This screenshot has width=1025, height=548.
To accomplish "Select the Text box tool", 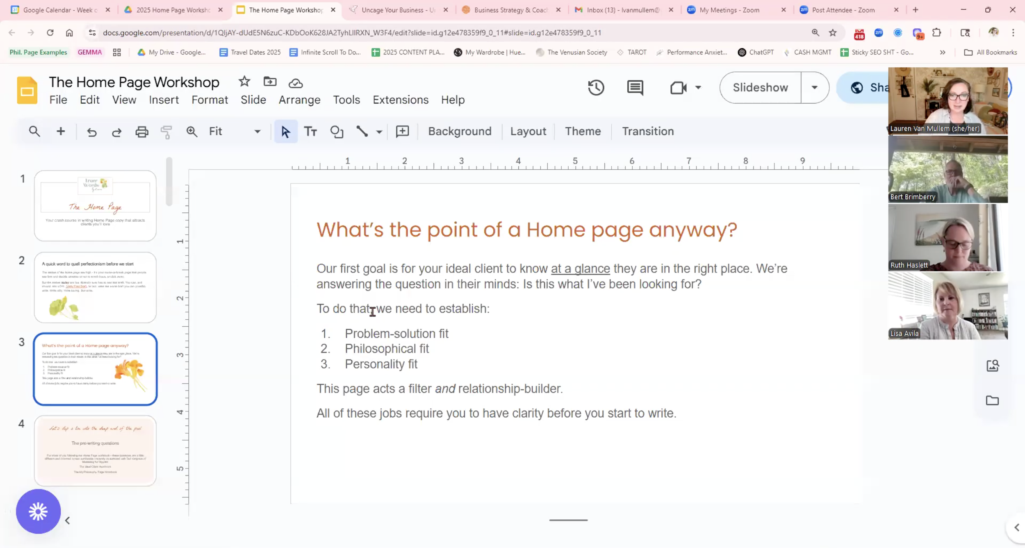I will (310, 132).
